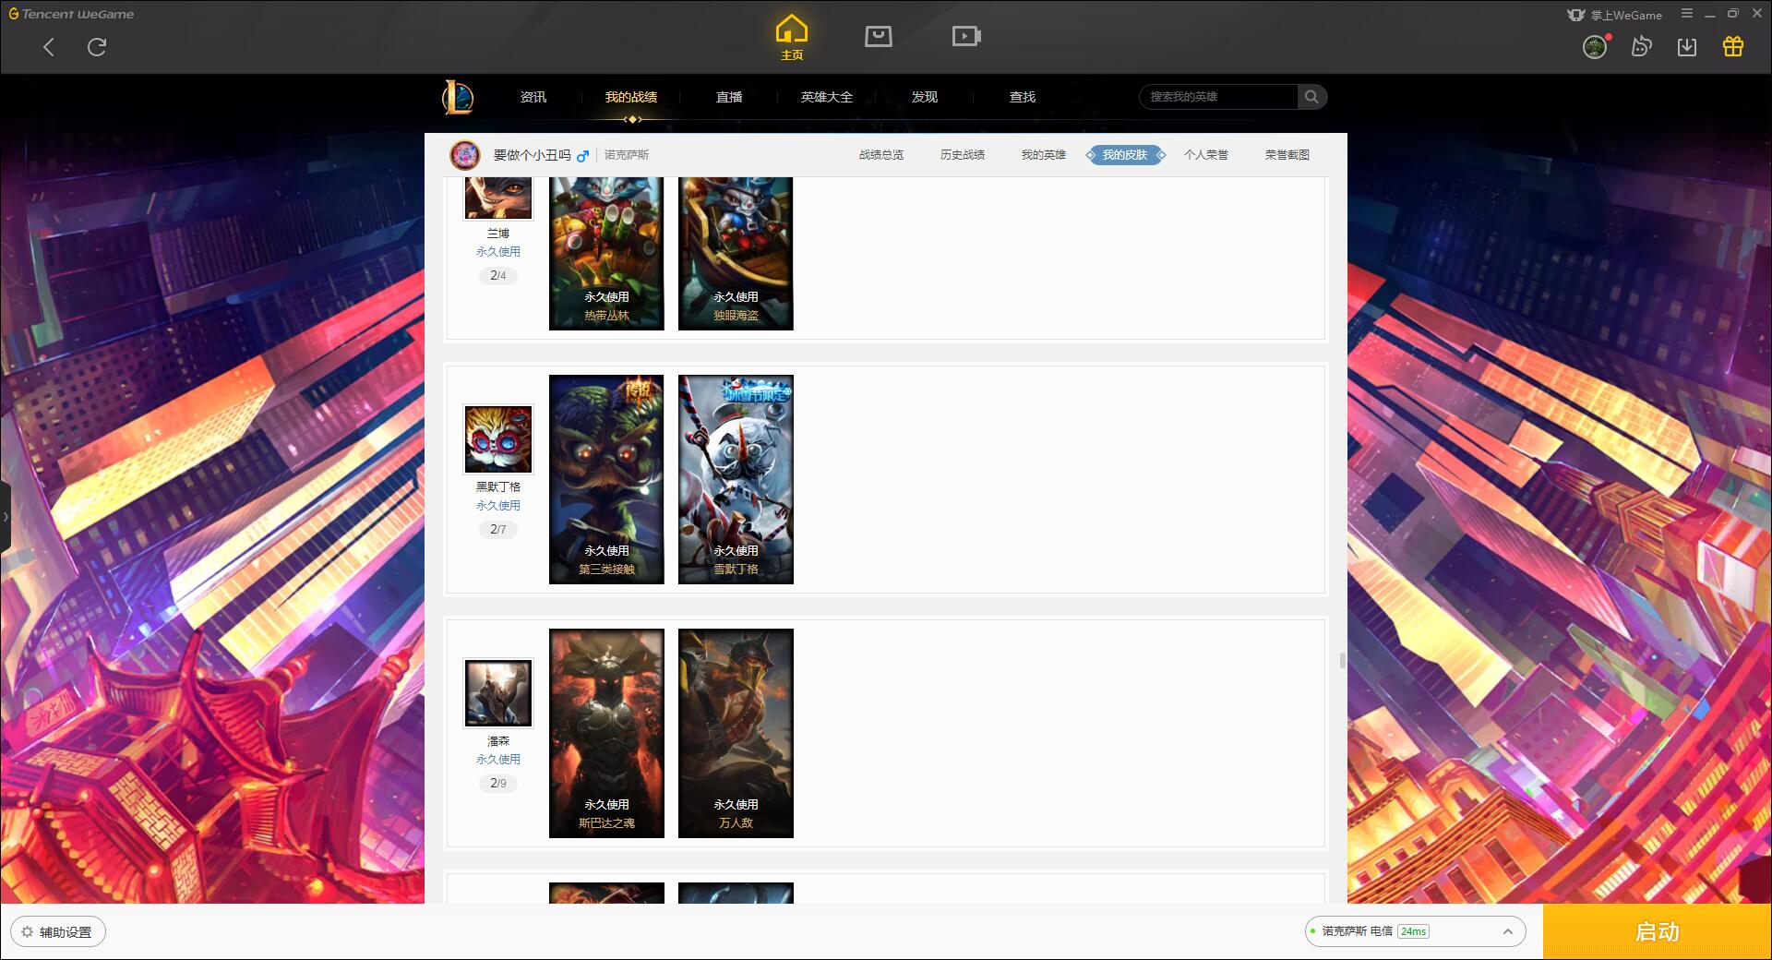Screen dimensions: 1772x960
Task: Open the video live icon in top bar
Action: tap(966, 36)
